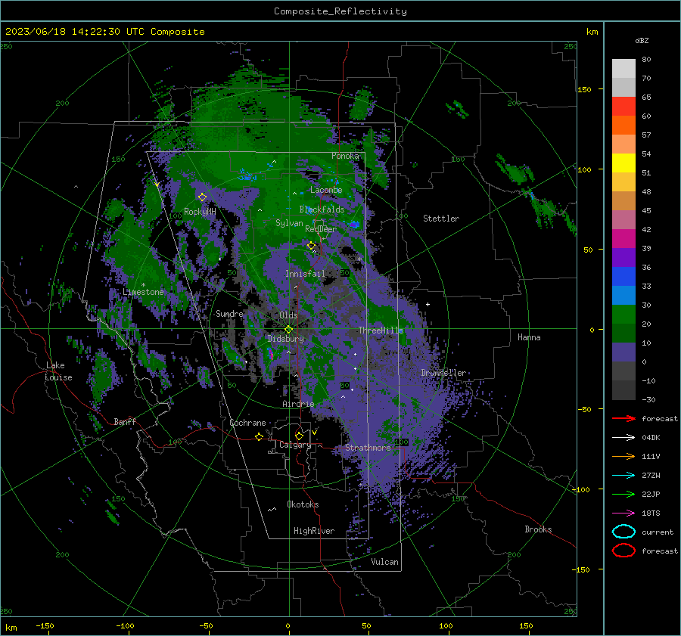Click the Okotoks town label
681x636 pixels.
tap(303, 504)
